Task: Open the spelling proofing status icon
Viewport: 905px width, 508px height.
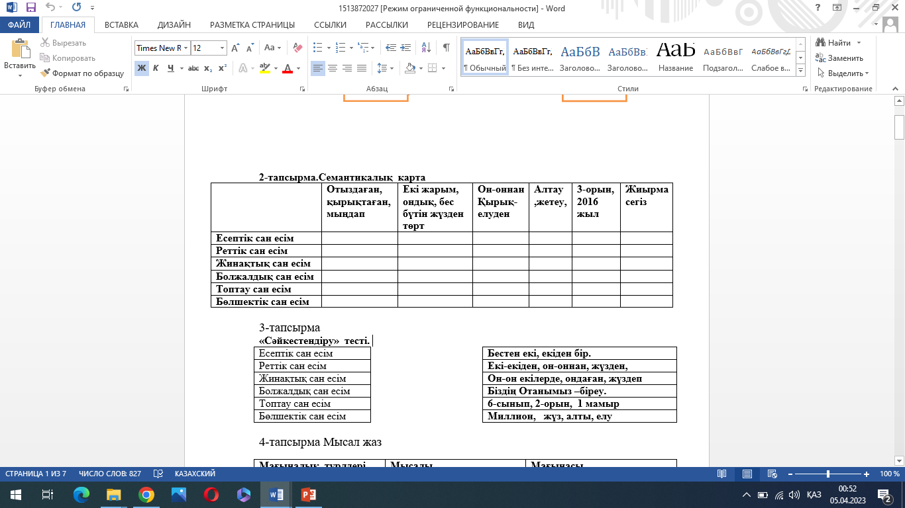Action: tap(158, 474)
